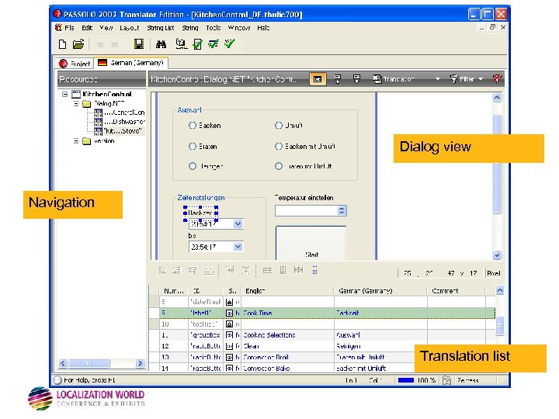559x419 pixels.
Task: Collapse the KitchenControl tree node
Action: (65, 95)
